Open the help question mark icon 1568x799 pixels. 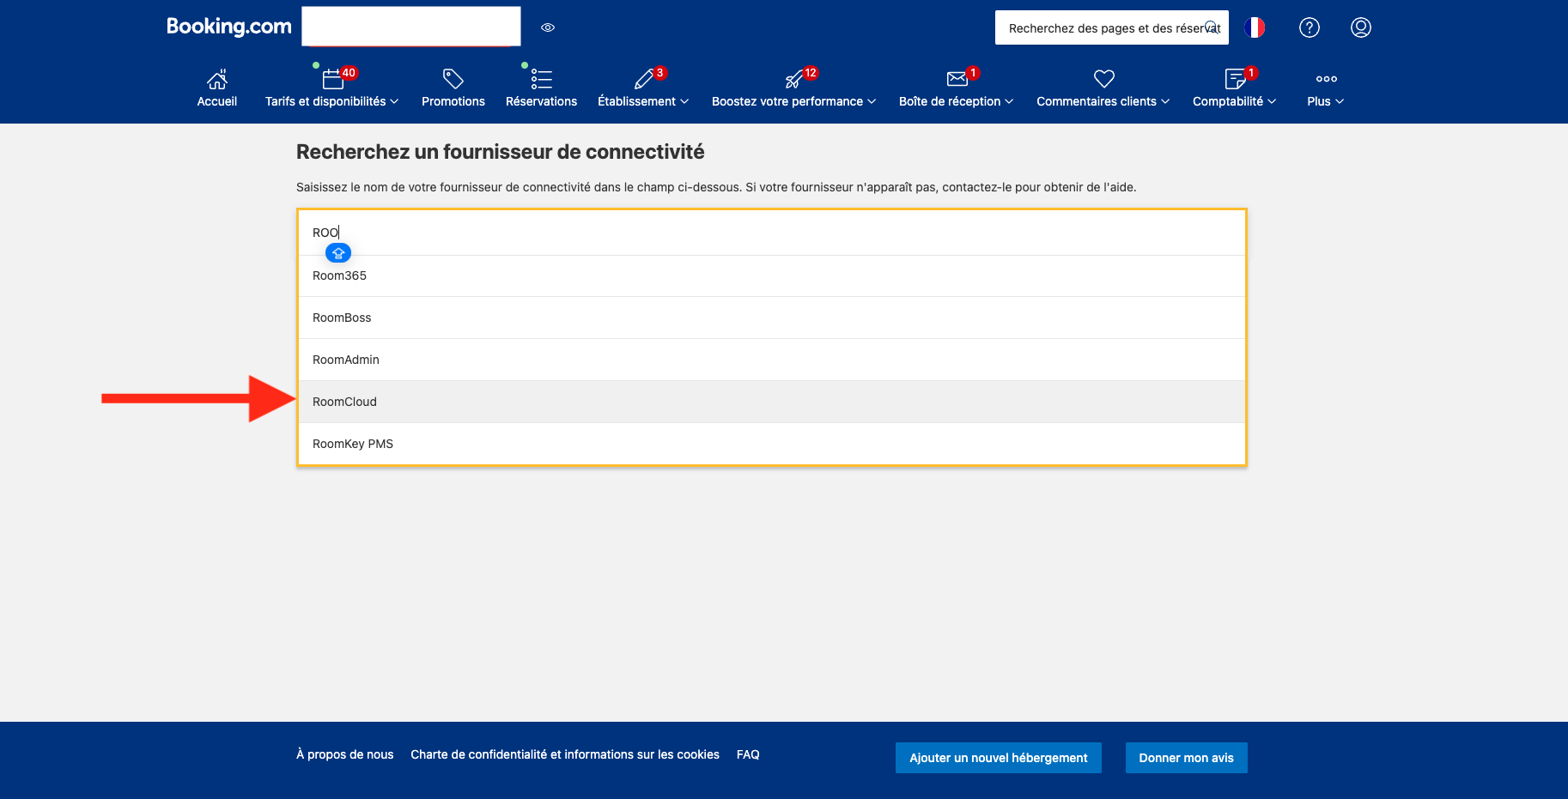[x=1310, y=27]
